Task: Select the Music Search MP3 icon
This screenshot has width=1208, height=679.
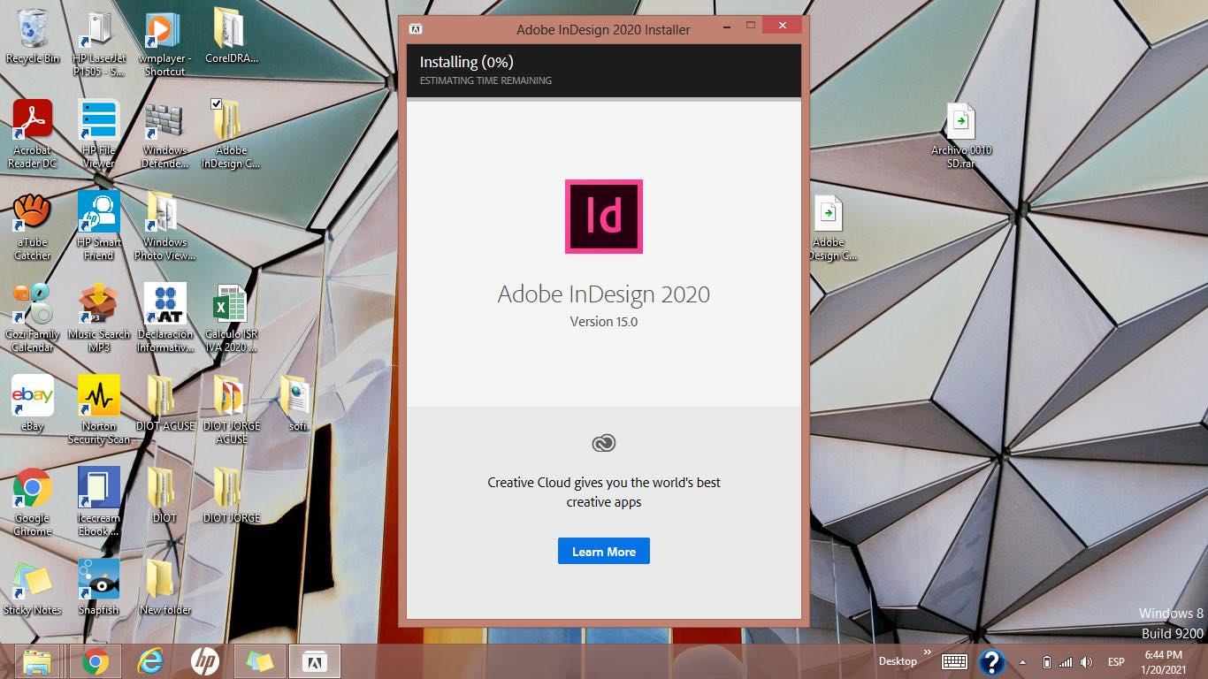Action: pos(98,318)
